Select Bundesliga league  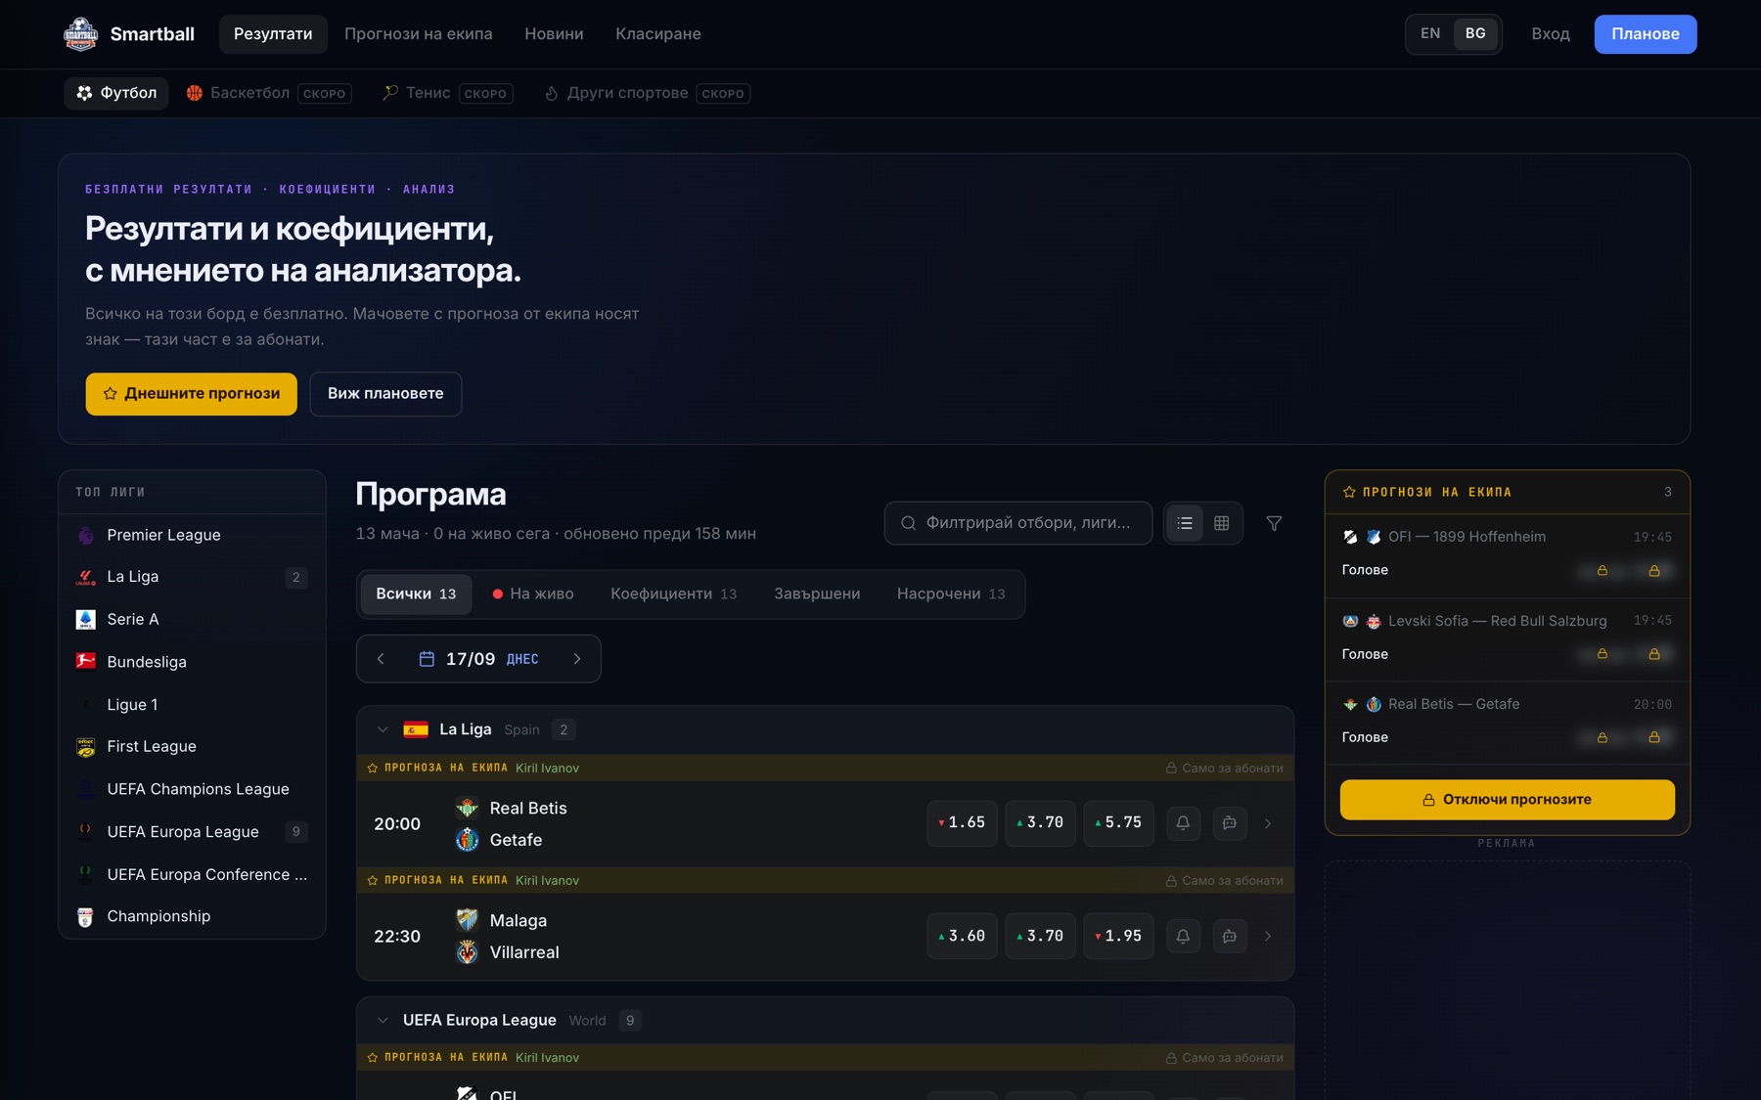click(192, 662)
